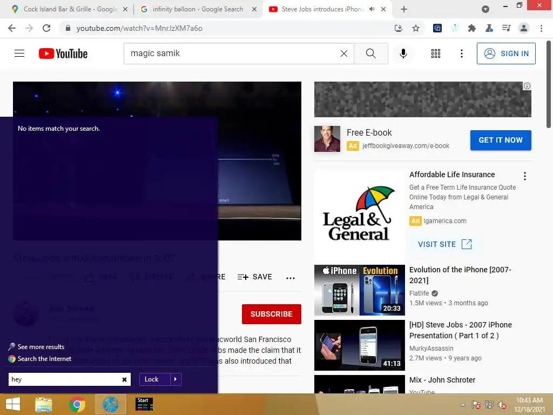Go to the YouTube home logo

point(63,53)
